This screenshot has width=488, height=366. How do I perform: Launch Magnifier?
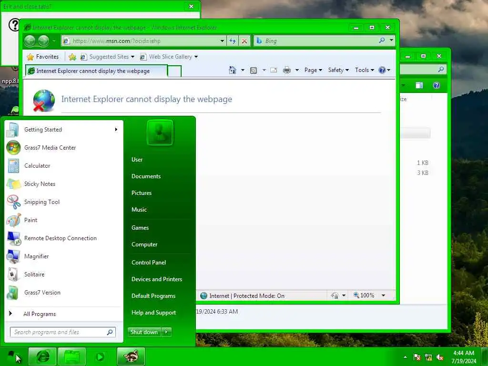pos(64,256)
